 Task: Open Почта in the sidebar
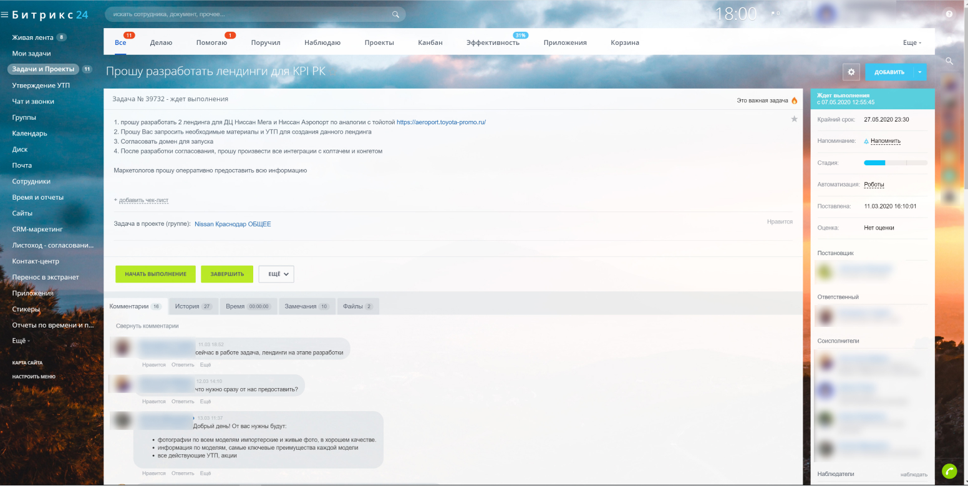[22, 165]
